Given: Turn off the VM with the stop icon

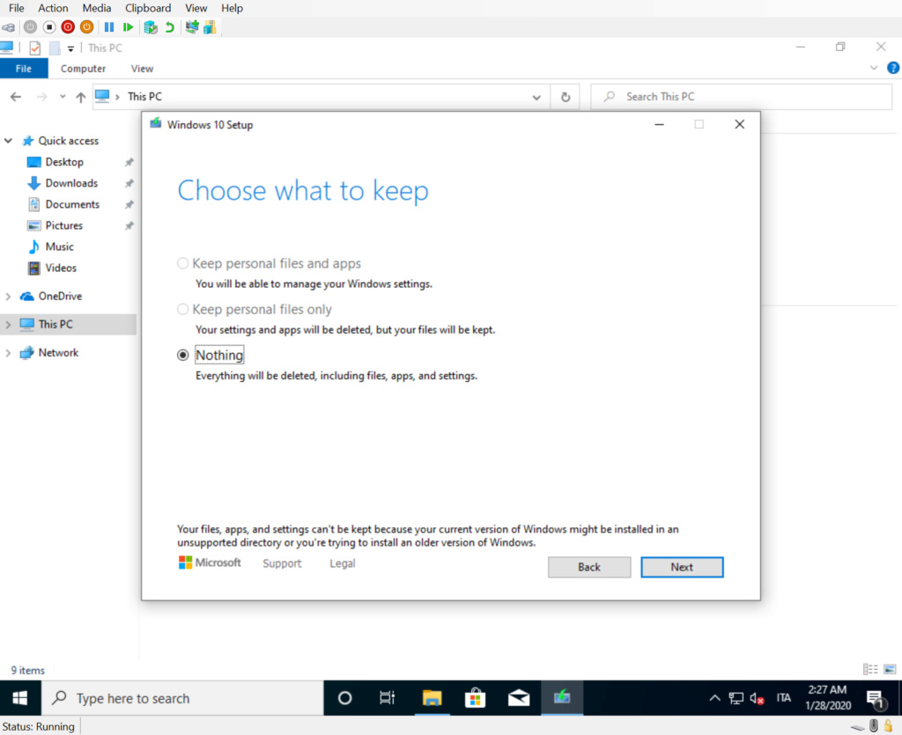Looking at the screenshot, I should coord(49,27).
